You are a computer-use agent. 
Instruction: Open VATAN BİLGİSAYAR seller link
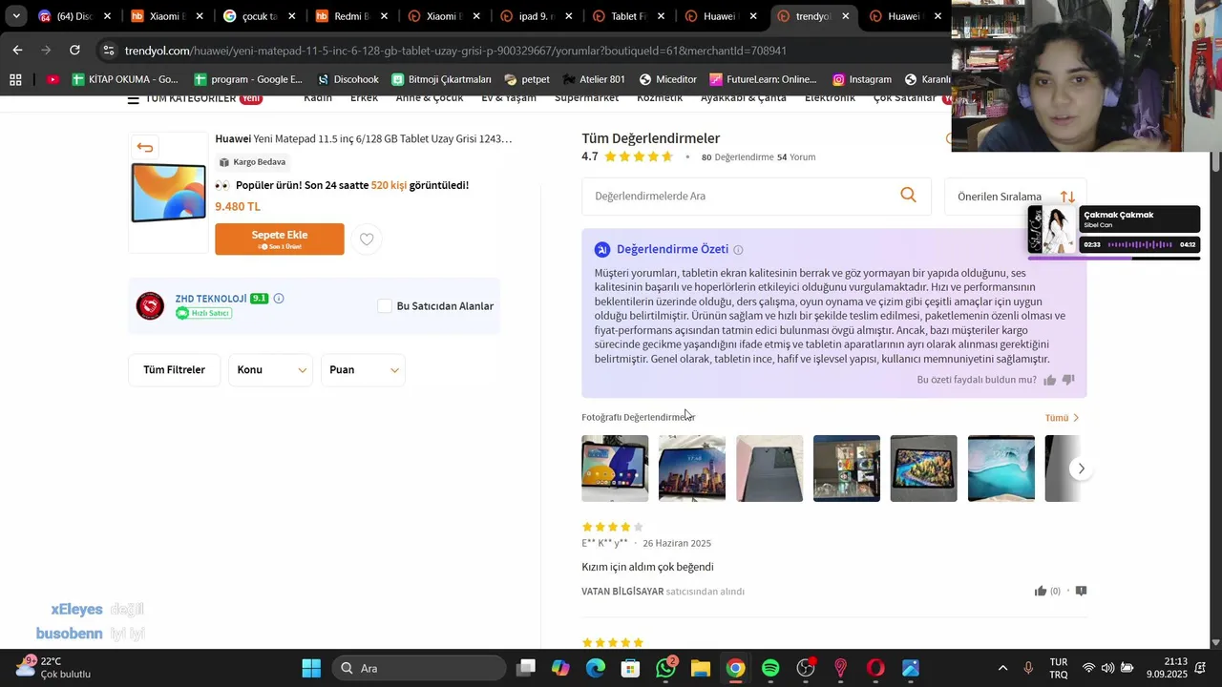pos(622,592)
